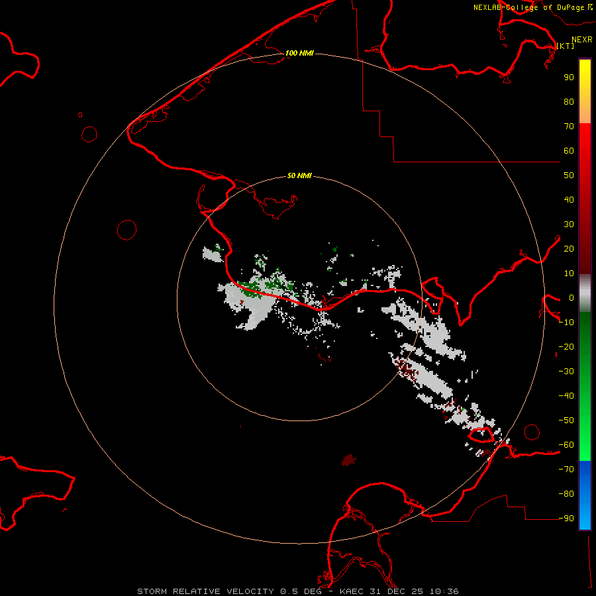Viewport: 596px width, 596px height.
Task: Click the "NEXR" label near the scale
Action: tap(582, 40)
